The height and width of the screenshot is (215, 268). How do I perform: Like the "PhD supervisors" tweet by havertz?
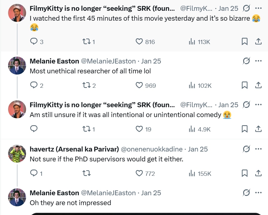coord(139,173)
